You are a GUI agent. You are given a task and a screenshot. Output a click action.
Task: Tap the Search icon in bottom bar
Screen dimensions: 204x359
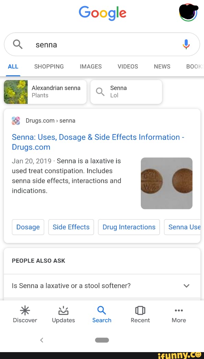click(102, 314)
